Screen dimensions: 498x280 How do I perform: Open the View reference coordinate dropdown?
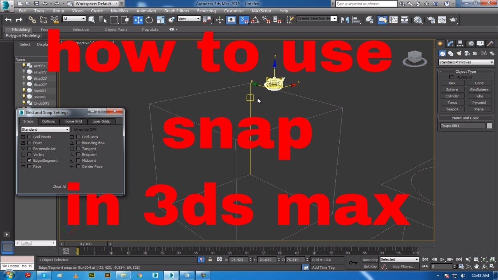(189, 19)
